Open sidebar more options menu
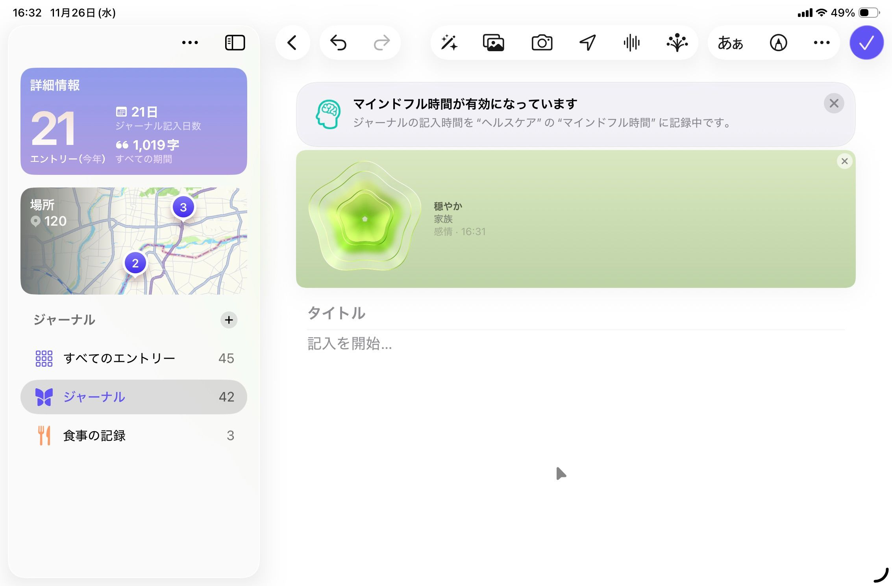The width and height of the screenshot is (892, 586). (190, 43)
